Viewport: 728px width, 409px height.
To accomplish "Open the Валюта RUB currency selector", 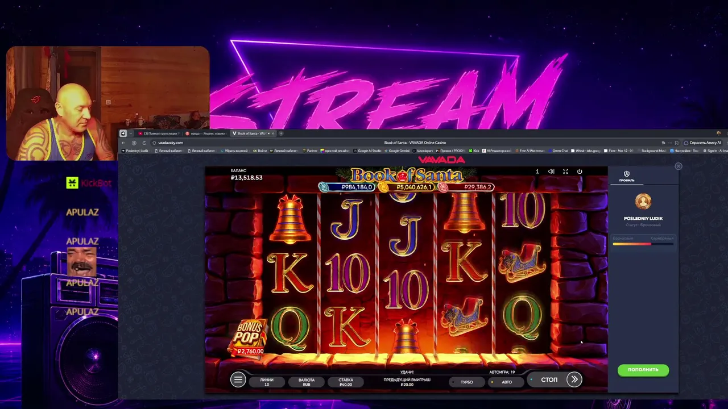I will pyautogui.click(x=307, y=382).
